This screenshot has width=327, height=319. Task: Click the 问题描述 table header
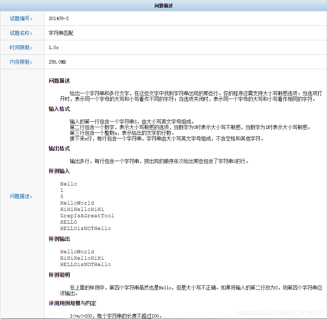pyautogui.click(x=163, y=6)
